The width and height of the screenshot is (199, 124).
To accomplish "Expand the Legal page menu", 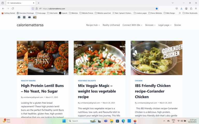I will pyautogui.click(x=165, y=25).
